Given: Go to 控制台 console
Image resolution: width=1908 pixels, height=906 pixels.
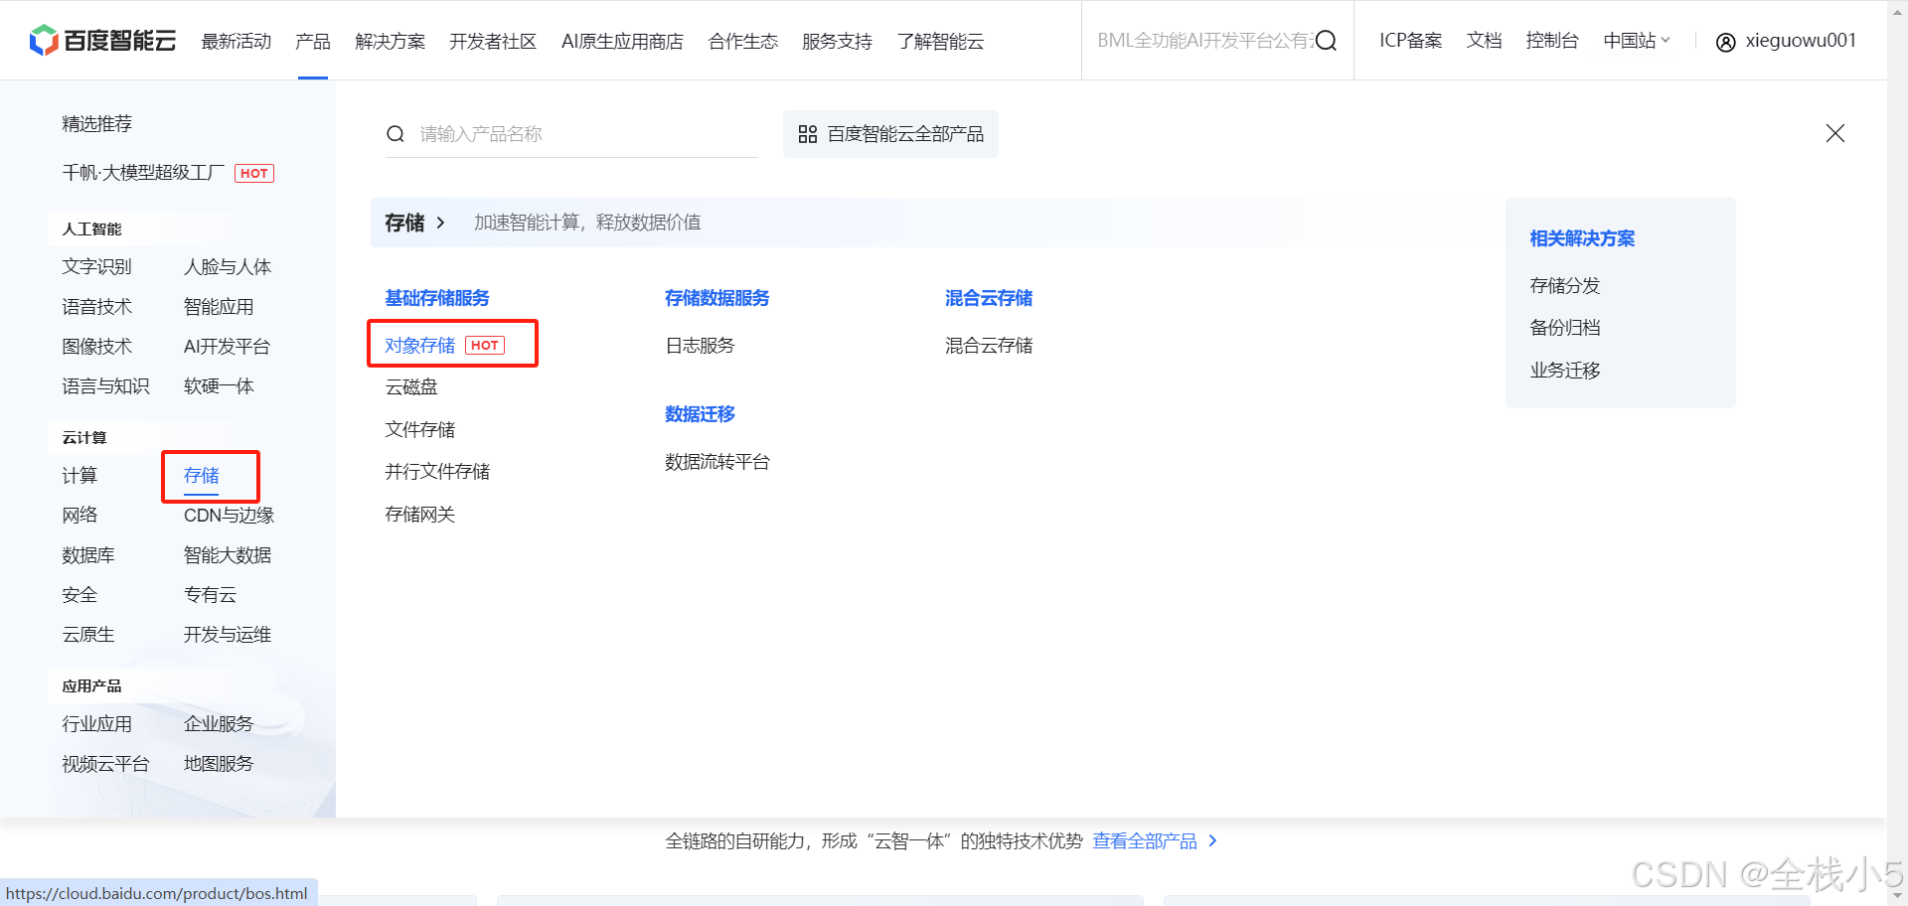Looking at the screenshot, I should [x=1552, y=41].
